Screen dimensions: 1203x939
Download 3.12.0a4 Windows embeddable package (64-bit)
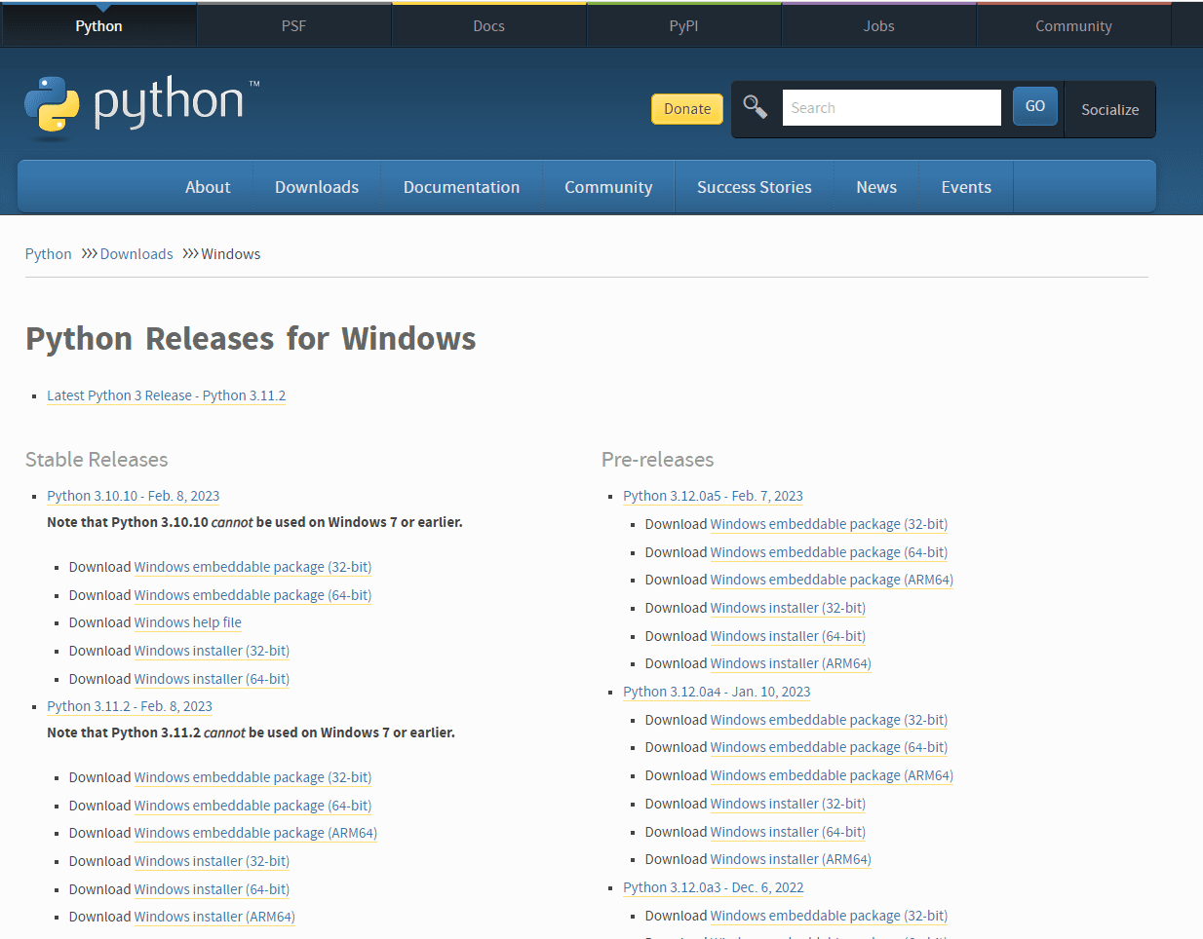(829, 747)
